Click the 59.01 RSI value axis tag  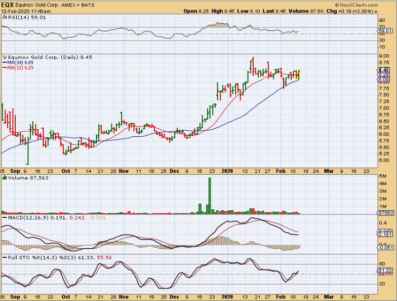383,30
